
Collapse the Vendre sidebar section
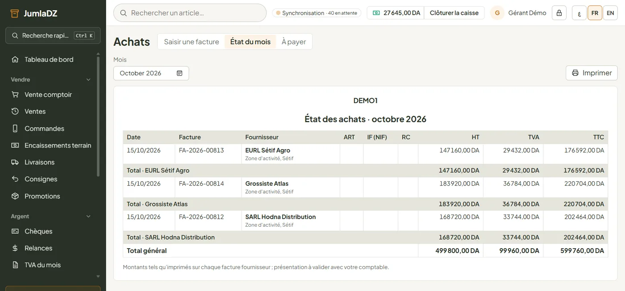point(88,79)
